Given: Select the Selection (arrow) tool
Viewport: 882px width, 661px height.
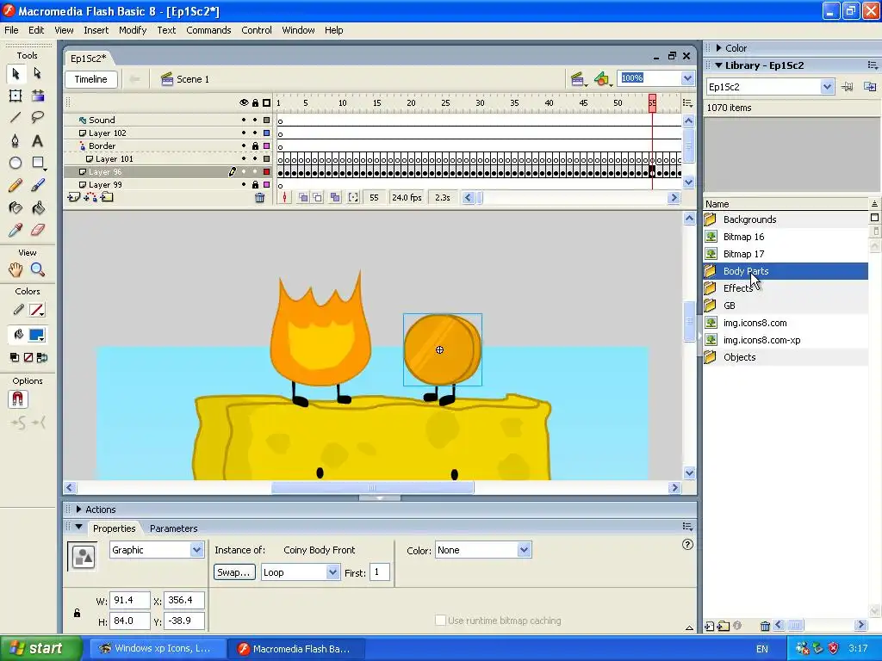Looking at the screenshot, I should coord(16,74).
